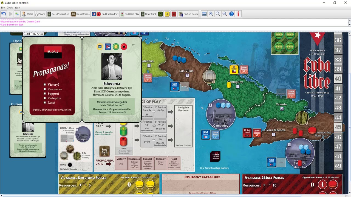351x197 pixels.
Task: Click the minus next to 26July Resources
Action: point(269,185)
